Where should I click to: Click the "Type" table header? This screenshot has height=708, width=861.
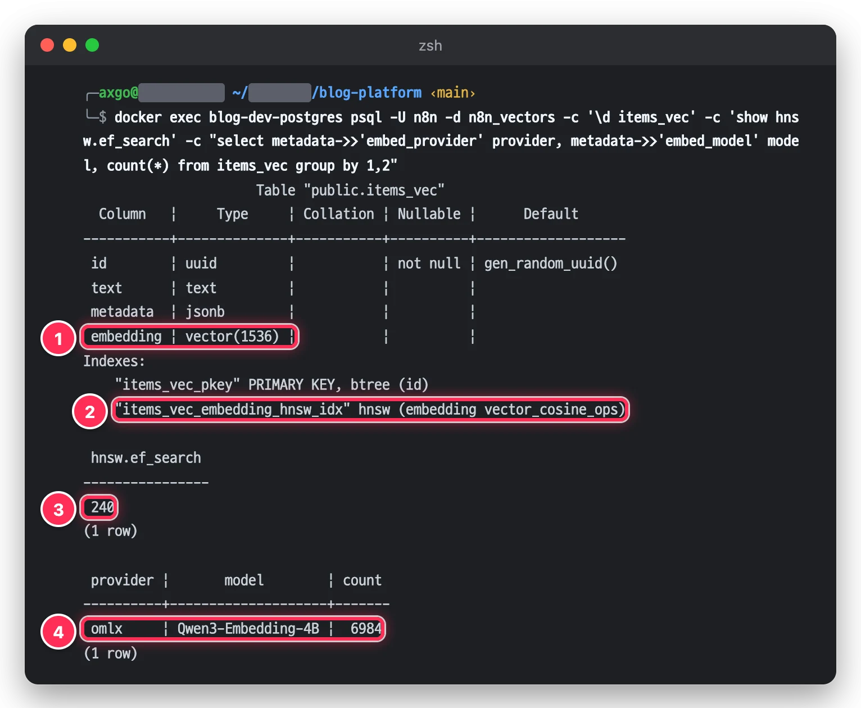click(x=233, y=214)
